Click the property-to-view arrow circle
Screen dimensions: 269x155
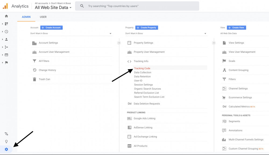[214, 43]
